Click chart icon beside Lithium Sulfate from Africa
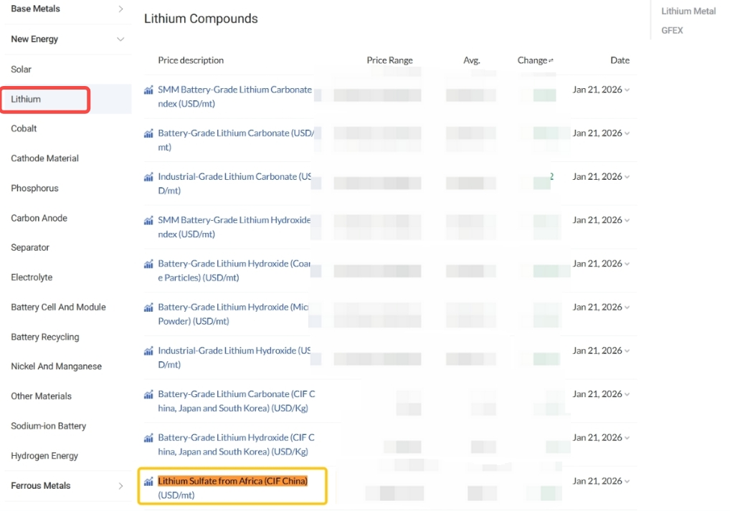730x511 pixels. tap(148, 482)
